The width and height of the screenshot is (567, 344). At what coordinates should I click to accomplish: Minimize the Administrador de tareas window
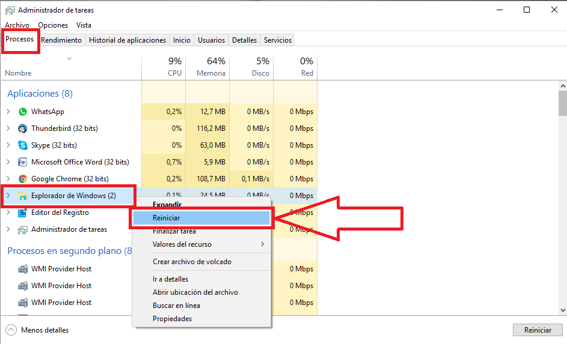(x=500, y=10)
